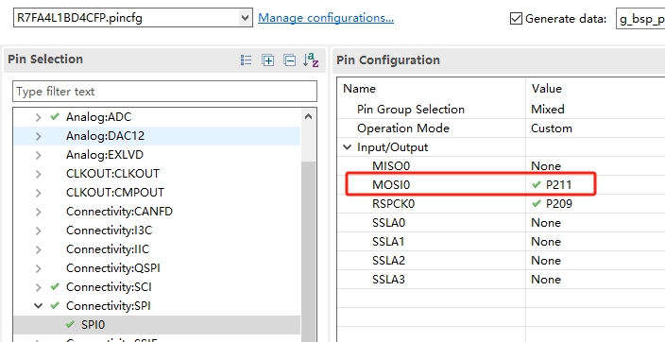The image size is (665, 342).
Task: Expand the Connectivity:I3C tree node
Action: tap(38, 231)
